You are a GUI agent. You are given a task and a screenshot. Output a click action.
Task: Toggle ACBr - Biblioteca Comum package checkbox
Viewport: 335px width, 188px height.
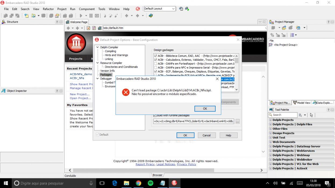click(156, 56)
